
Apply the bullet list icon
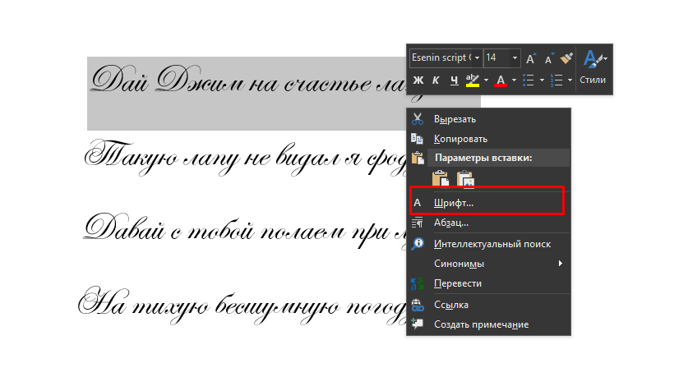pyautogui.click(x=529, y=80)
